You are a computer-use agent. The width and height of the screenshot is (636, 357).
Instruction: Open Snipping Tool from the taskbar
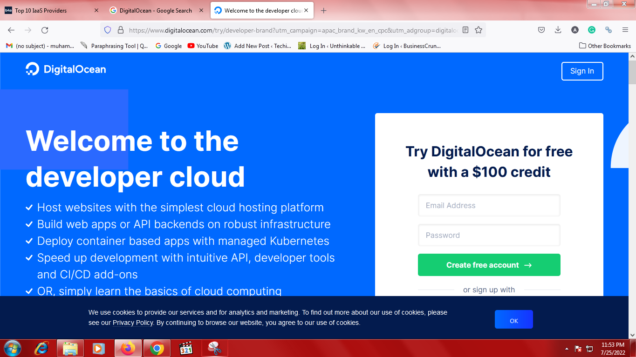pyautogui.click(x=214, y=348)
